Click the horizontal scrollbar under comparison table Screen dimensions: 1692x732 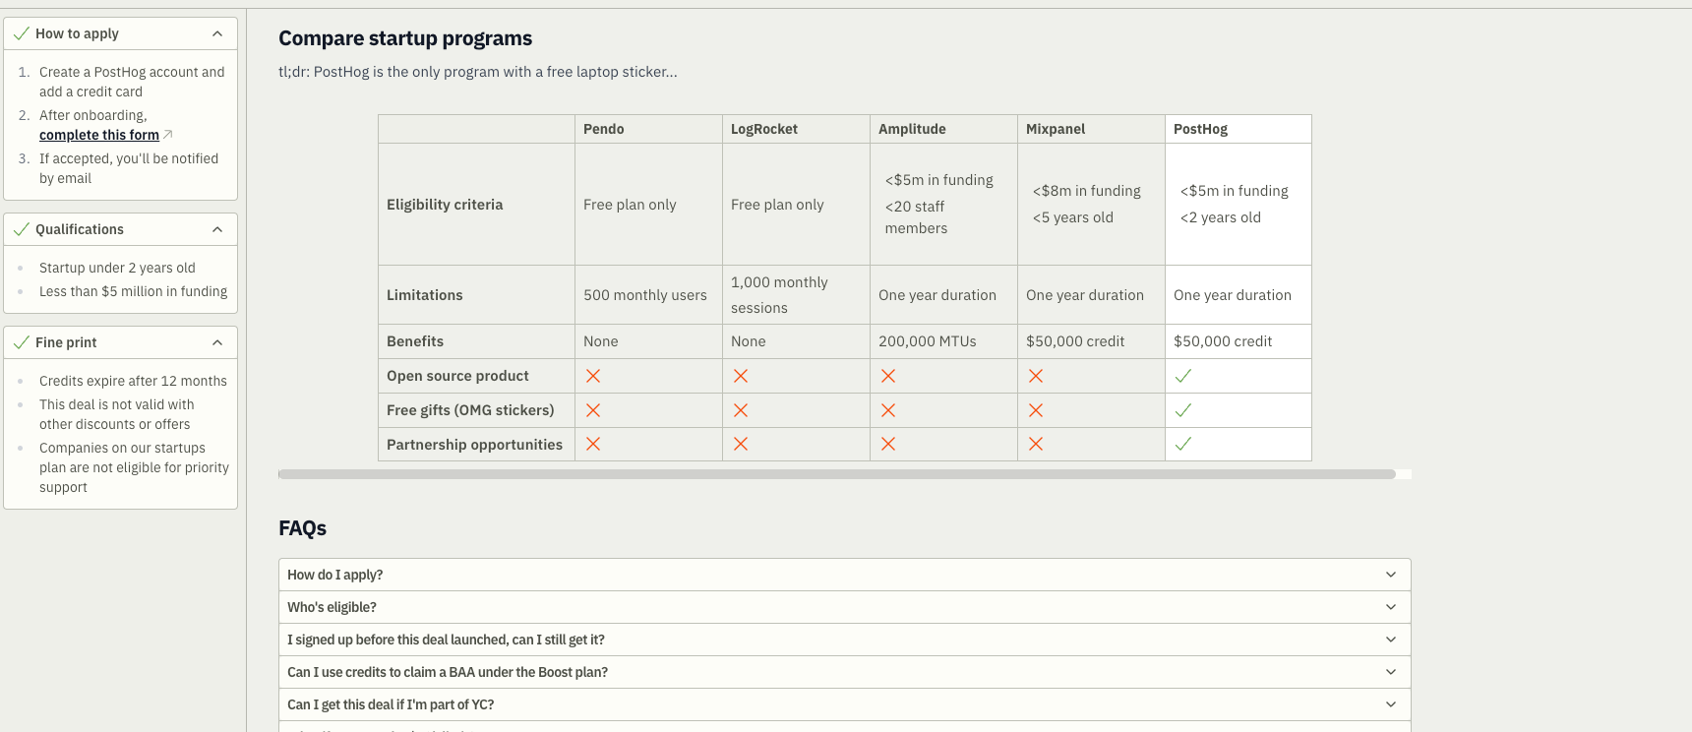coord(837,474)
